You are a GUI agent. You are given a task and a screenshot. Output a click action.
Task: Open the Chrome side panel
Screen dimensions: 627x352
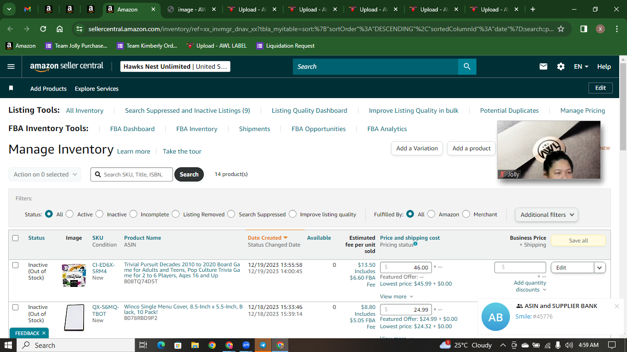pos(584,29)
